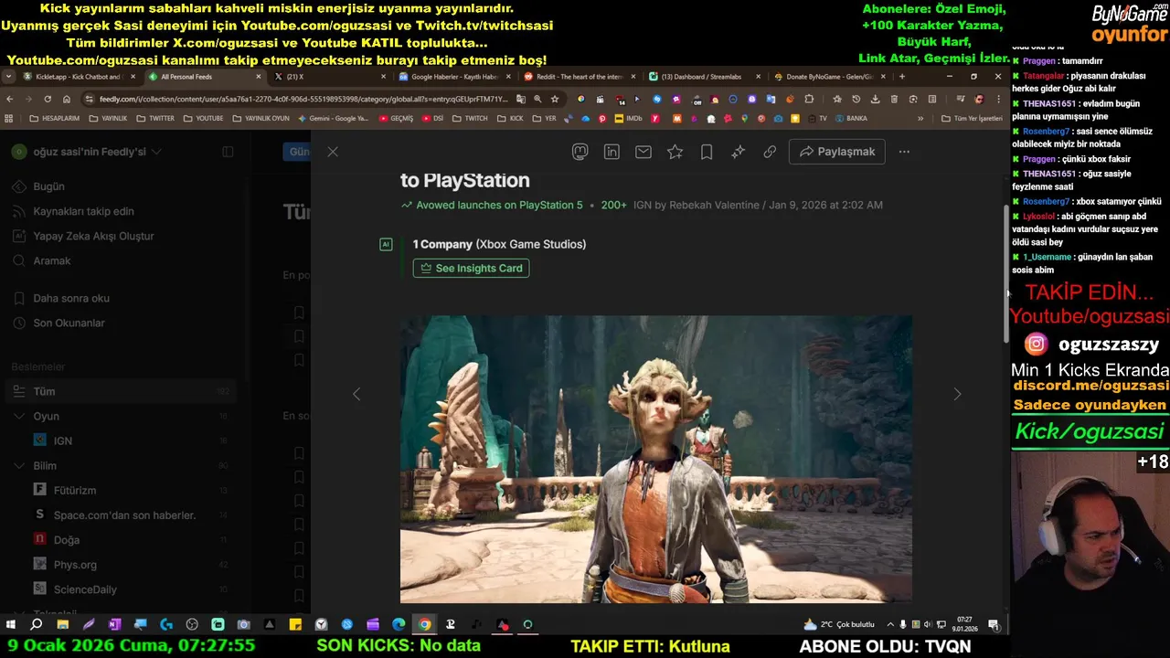
Task: Click the article vertical scrollbar
Action: point(1007,274)
